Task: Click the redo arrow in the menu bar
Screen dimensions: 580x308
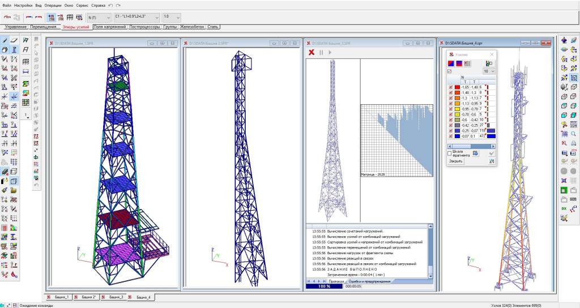Action: pyautogui.click(x=118, y=5)
